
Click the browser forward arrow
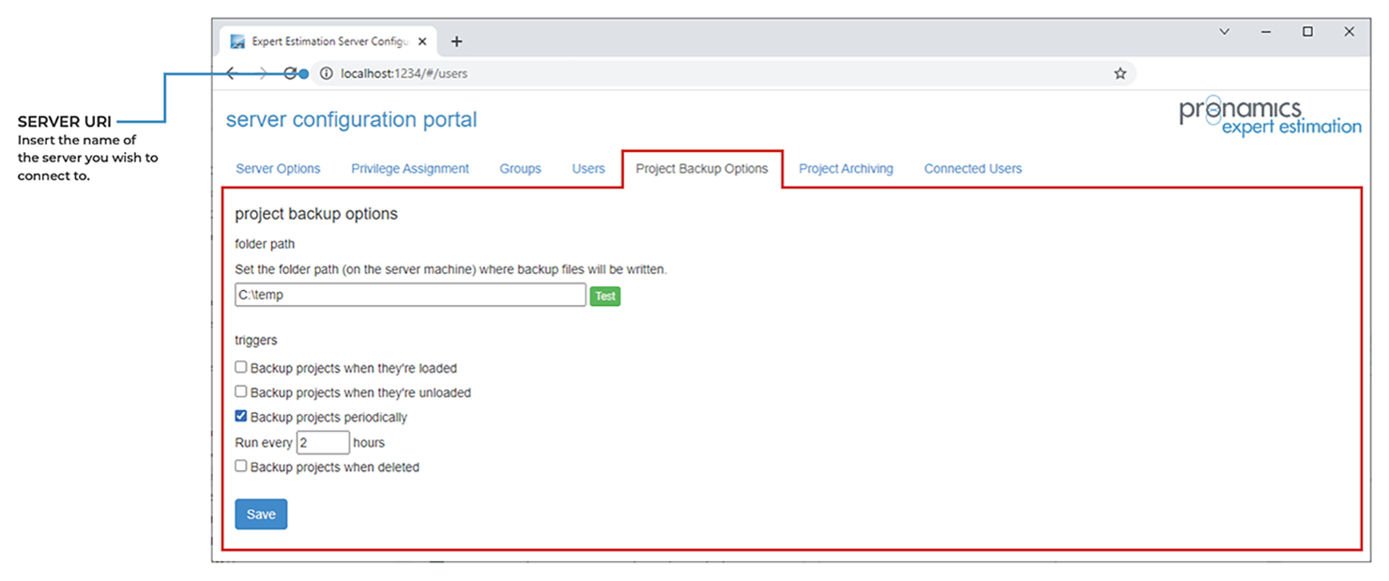click(263, 73)
